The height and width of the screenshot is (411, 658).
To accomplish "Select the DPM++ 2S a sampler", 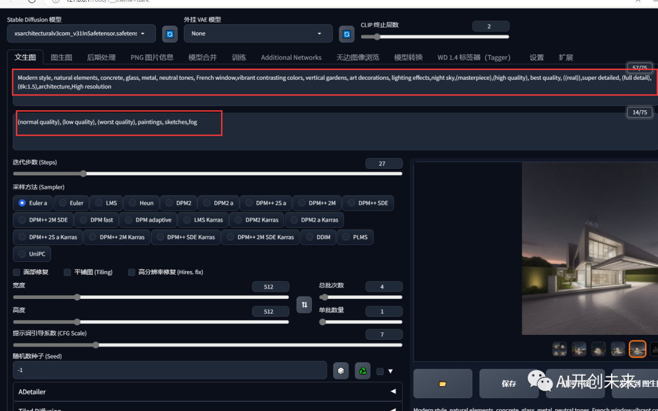I will [266, 203].
